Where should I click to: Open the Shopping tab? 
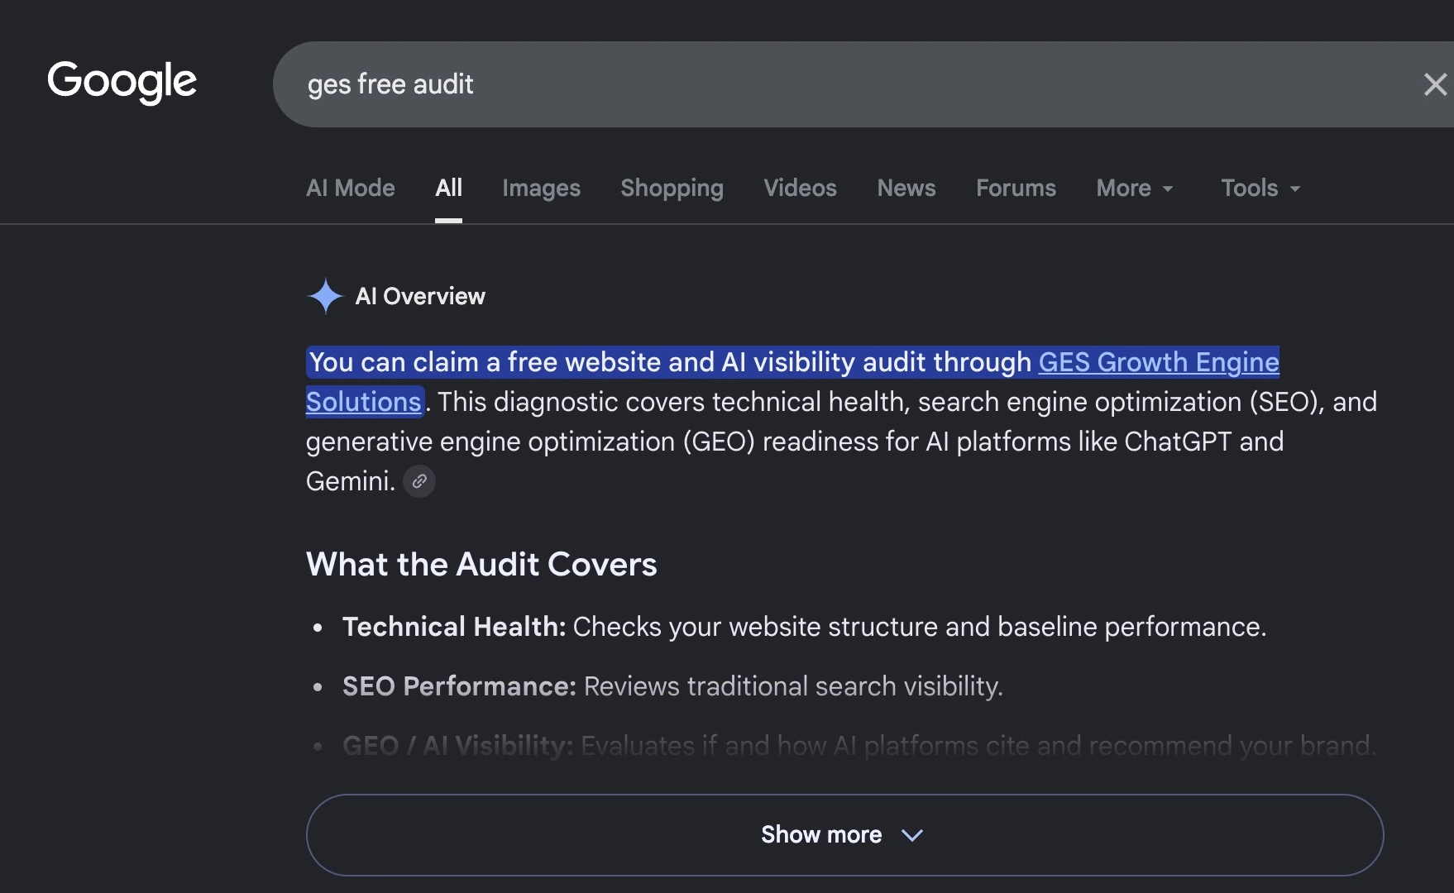(672, 188)
